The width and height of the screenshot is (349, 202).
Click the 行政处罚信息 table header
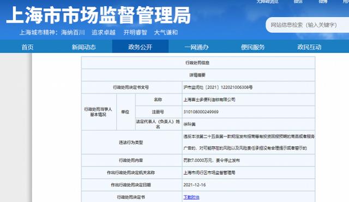(198, 63)
